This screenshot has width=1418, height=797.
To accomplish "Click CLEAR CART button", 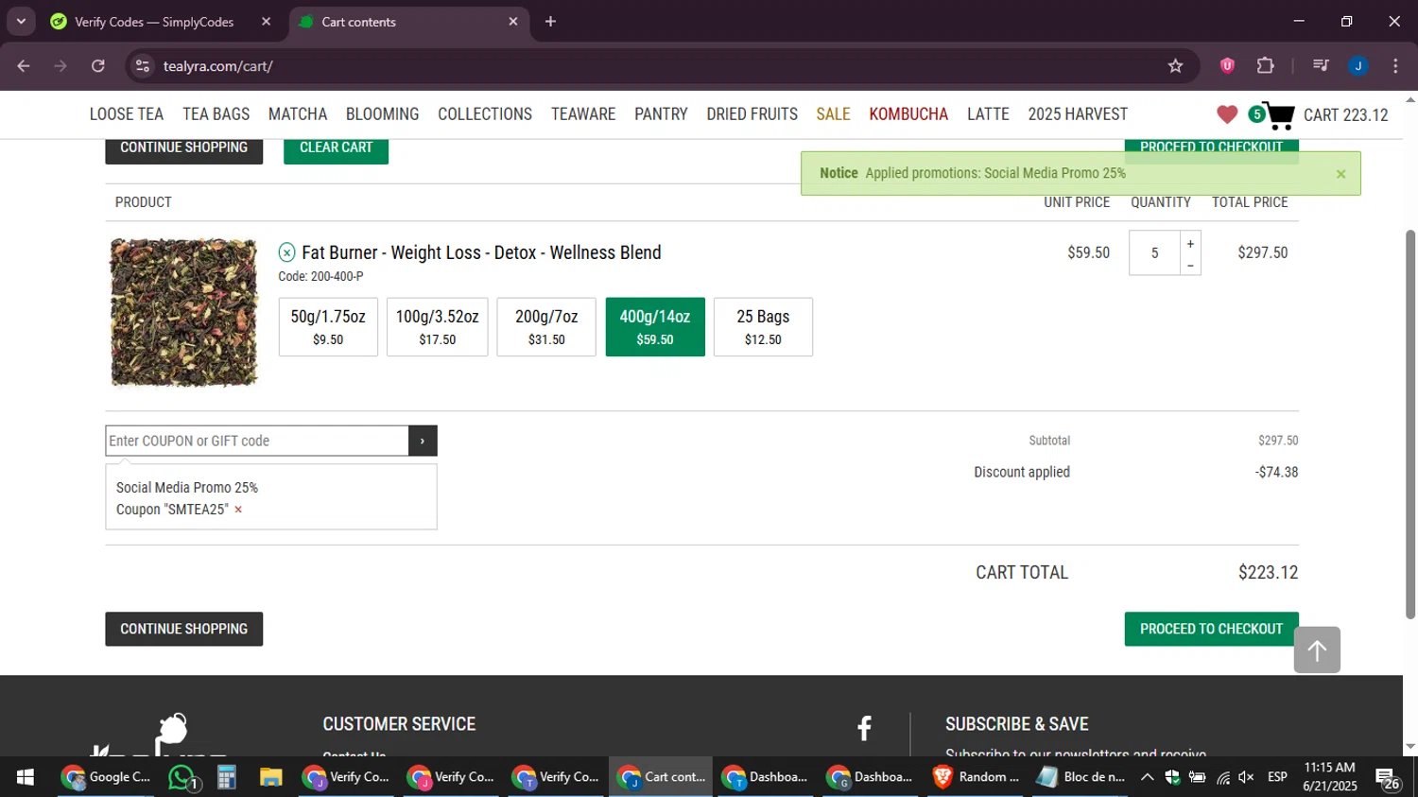I will (x=336, y=149).
